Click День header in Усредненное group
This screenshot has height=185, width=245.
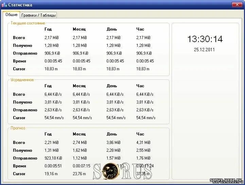(112, 86)
